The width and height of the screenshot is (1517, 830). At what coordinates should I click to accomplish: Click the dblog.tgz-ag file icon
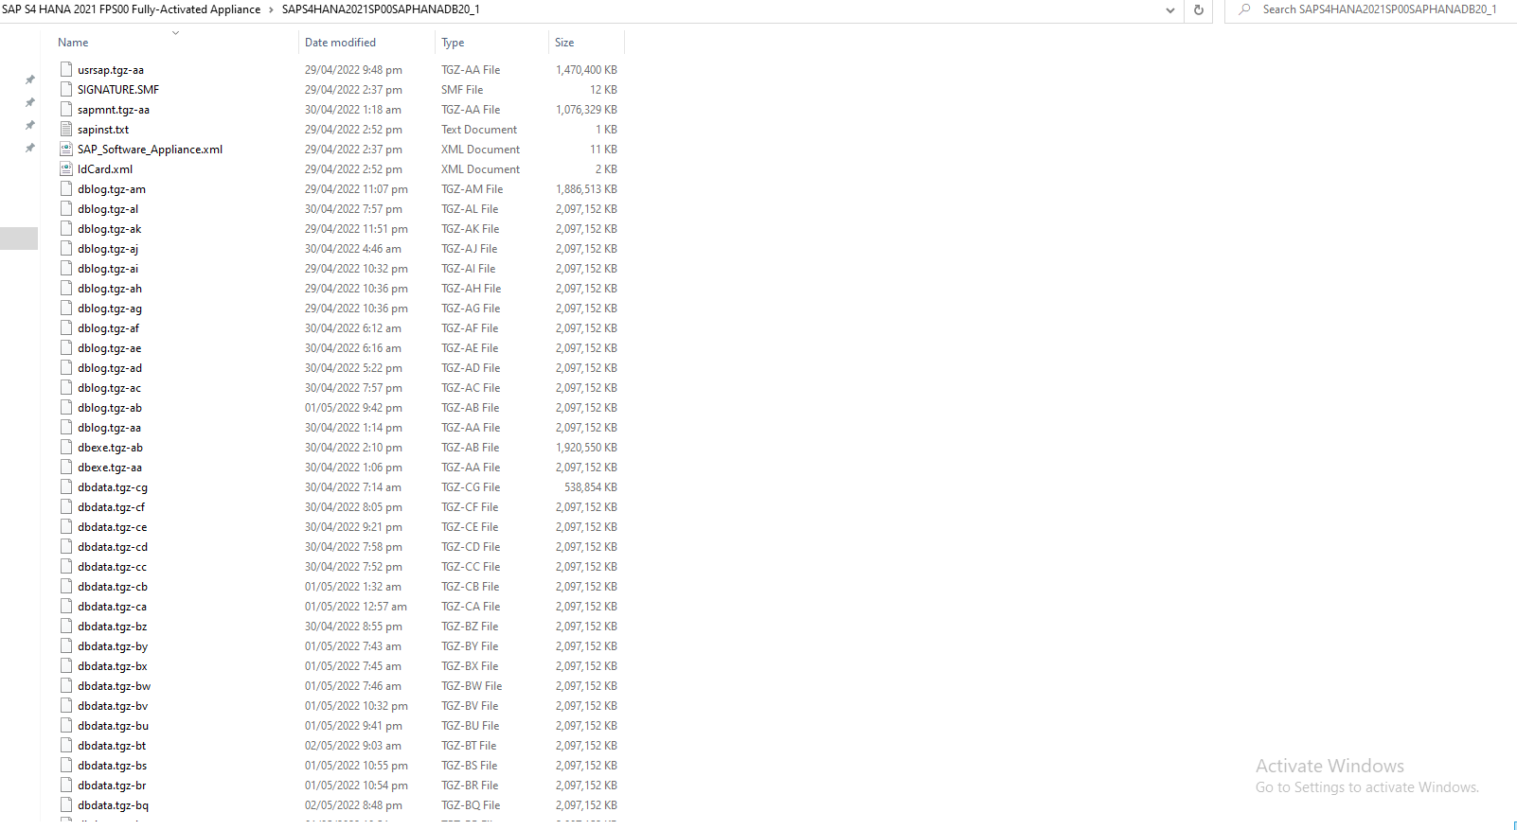66,308
